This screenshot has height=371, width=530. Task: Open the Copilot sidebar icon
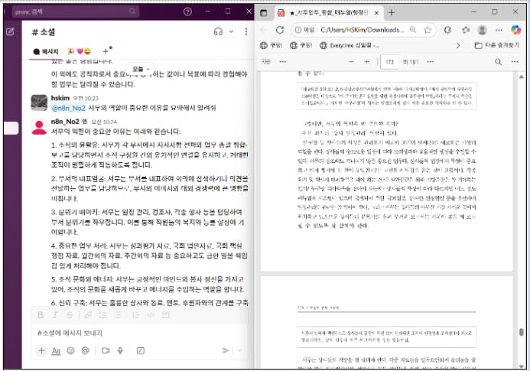515,30
